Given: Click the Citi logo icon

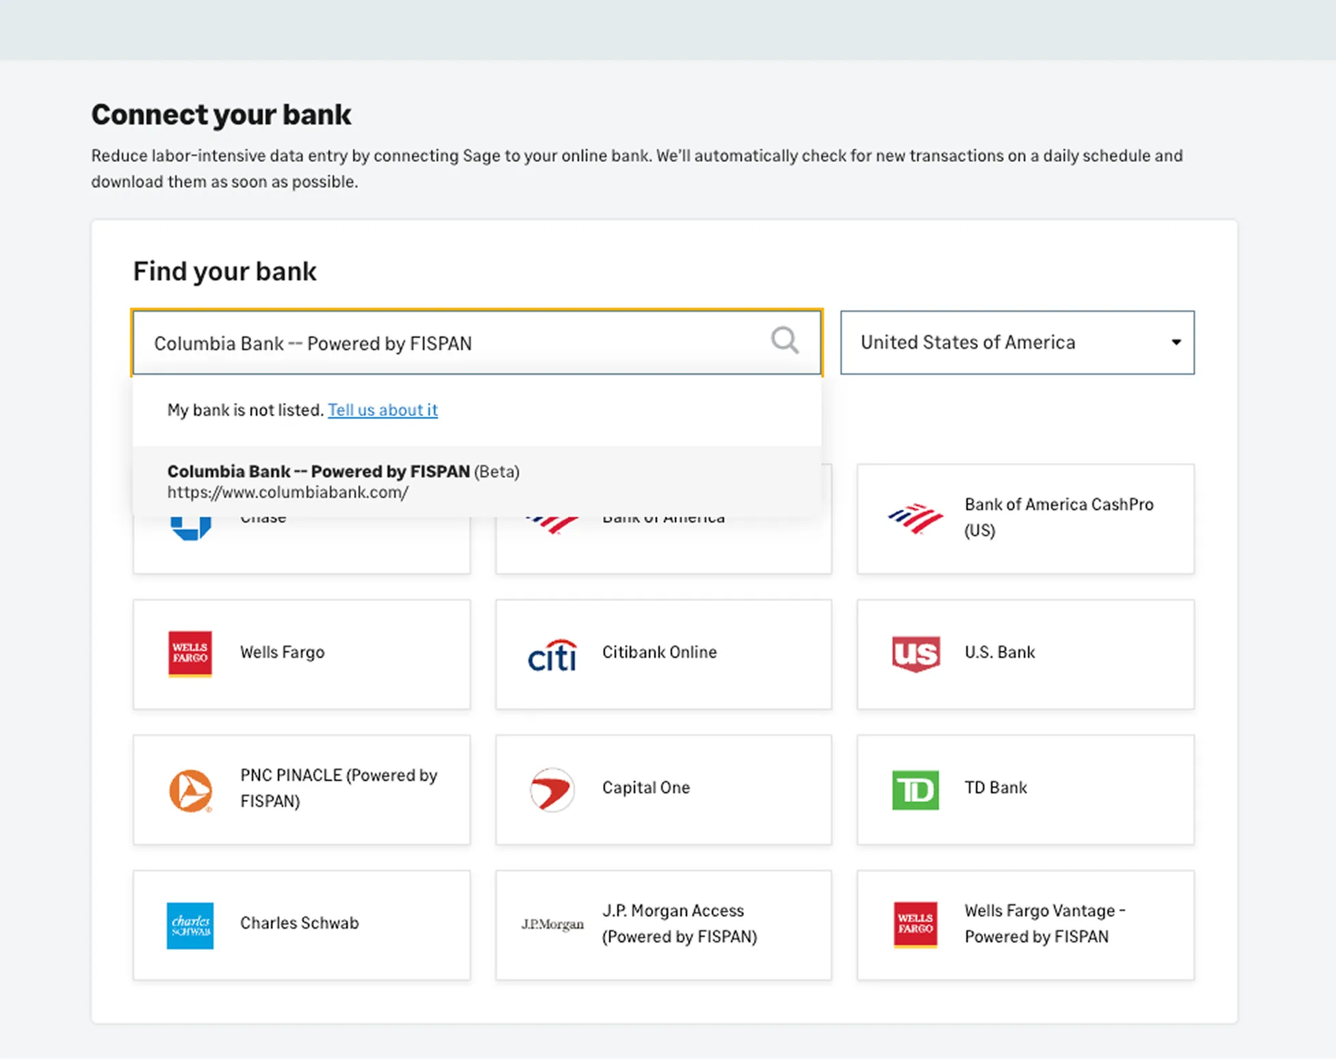Looking at the screenshot, I should click(552, 655).
